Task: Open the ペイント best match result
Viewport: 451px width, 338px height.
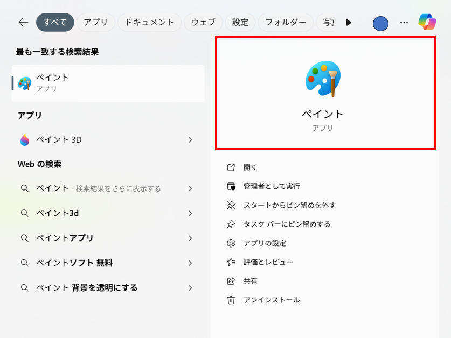Action: pyautogui.click(x=108, y=83)
